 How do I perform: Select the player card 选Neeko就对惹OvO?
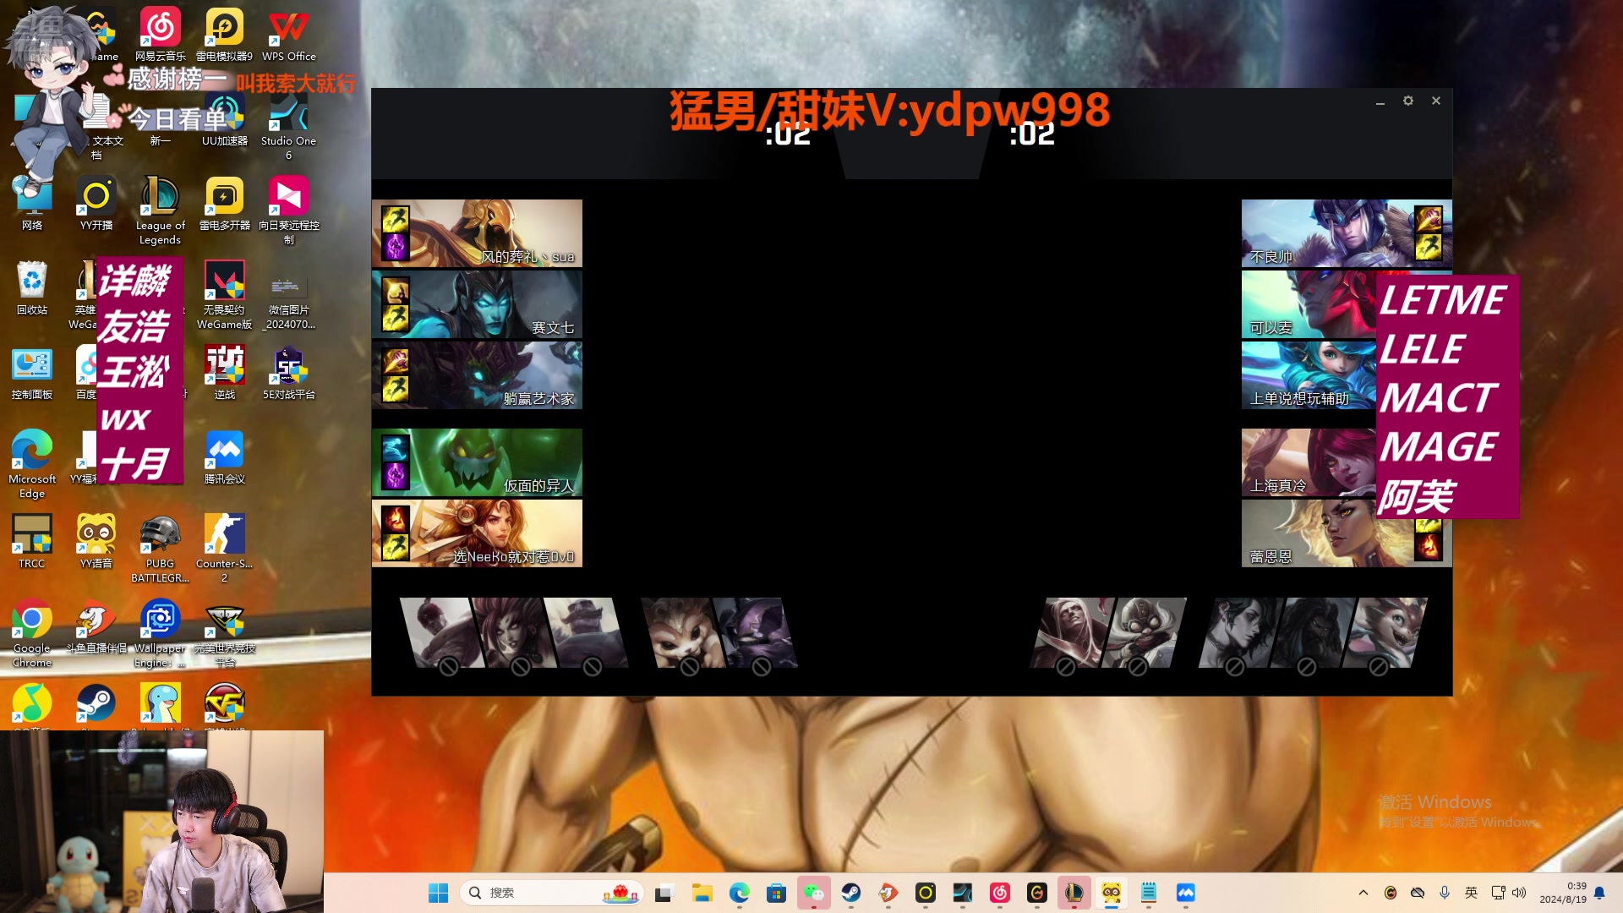[477, 533]
